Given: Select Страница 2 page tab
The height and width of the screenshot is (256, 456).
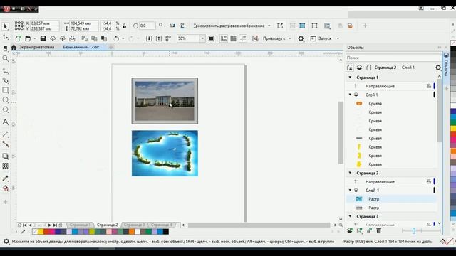Looking at the screenshot, I should click(x=107, y=225).
